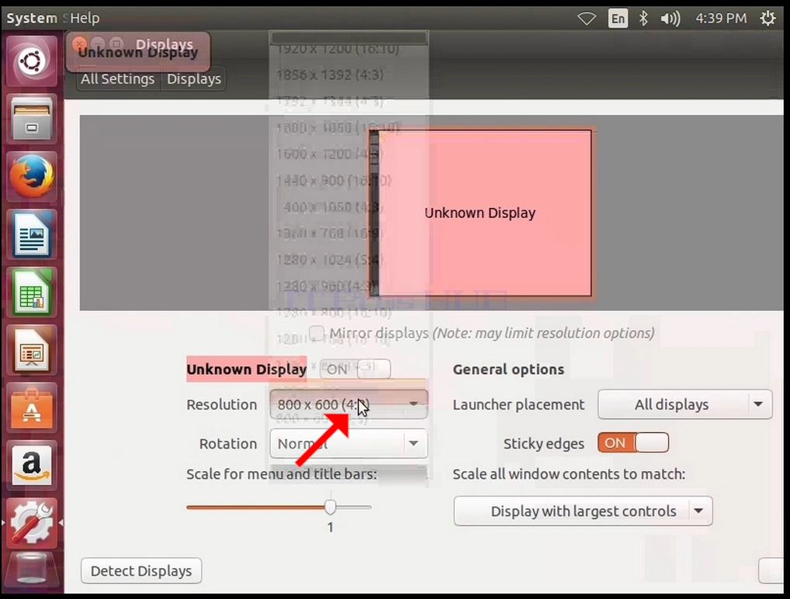Close the Displays window

(79, 43)
